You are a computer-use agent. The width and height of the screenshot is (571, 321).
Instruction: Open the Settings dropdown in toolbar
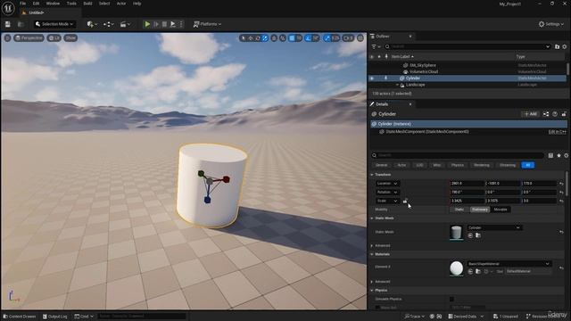[551, 24]
